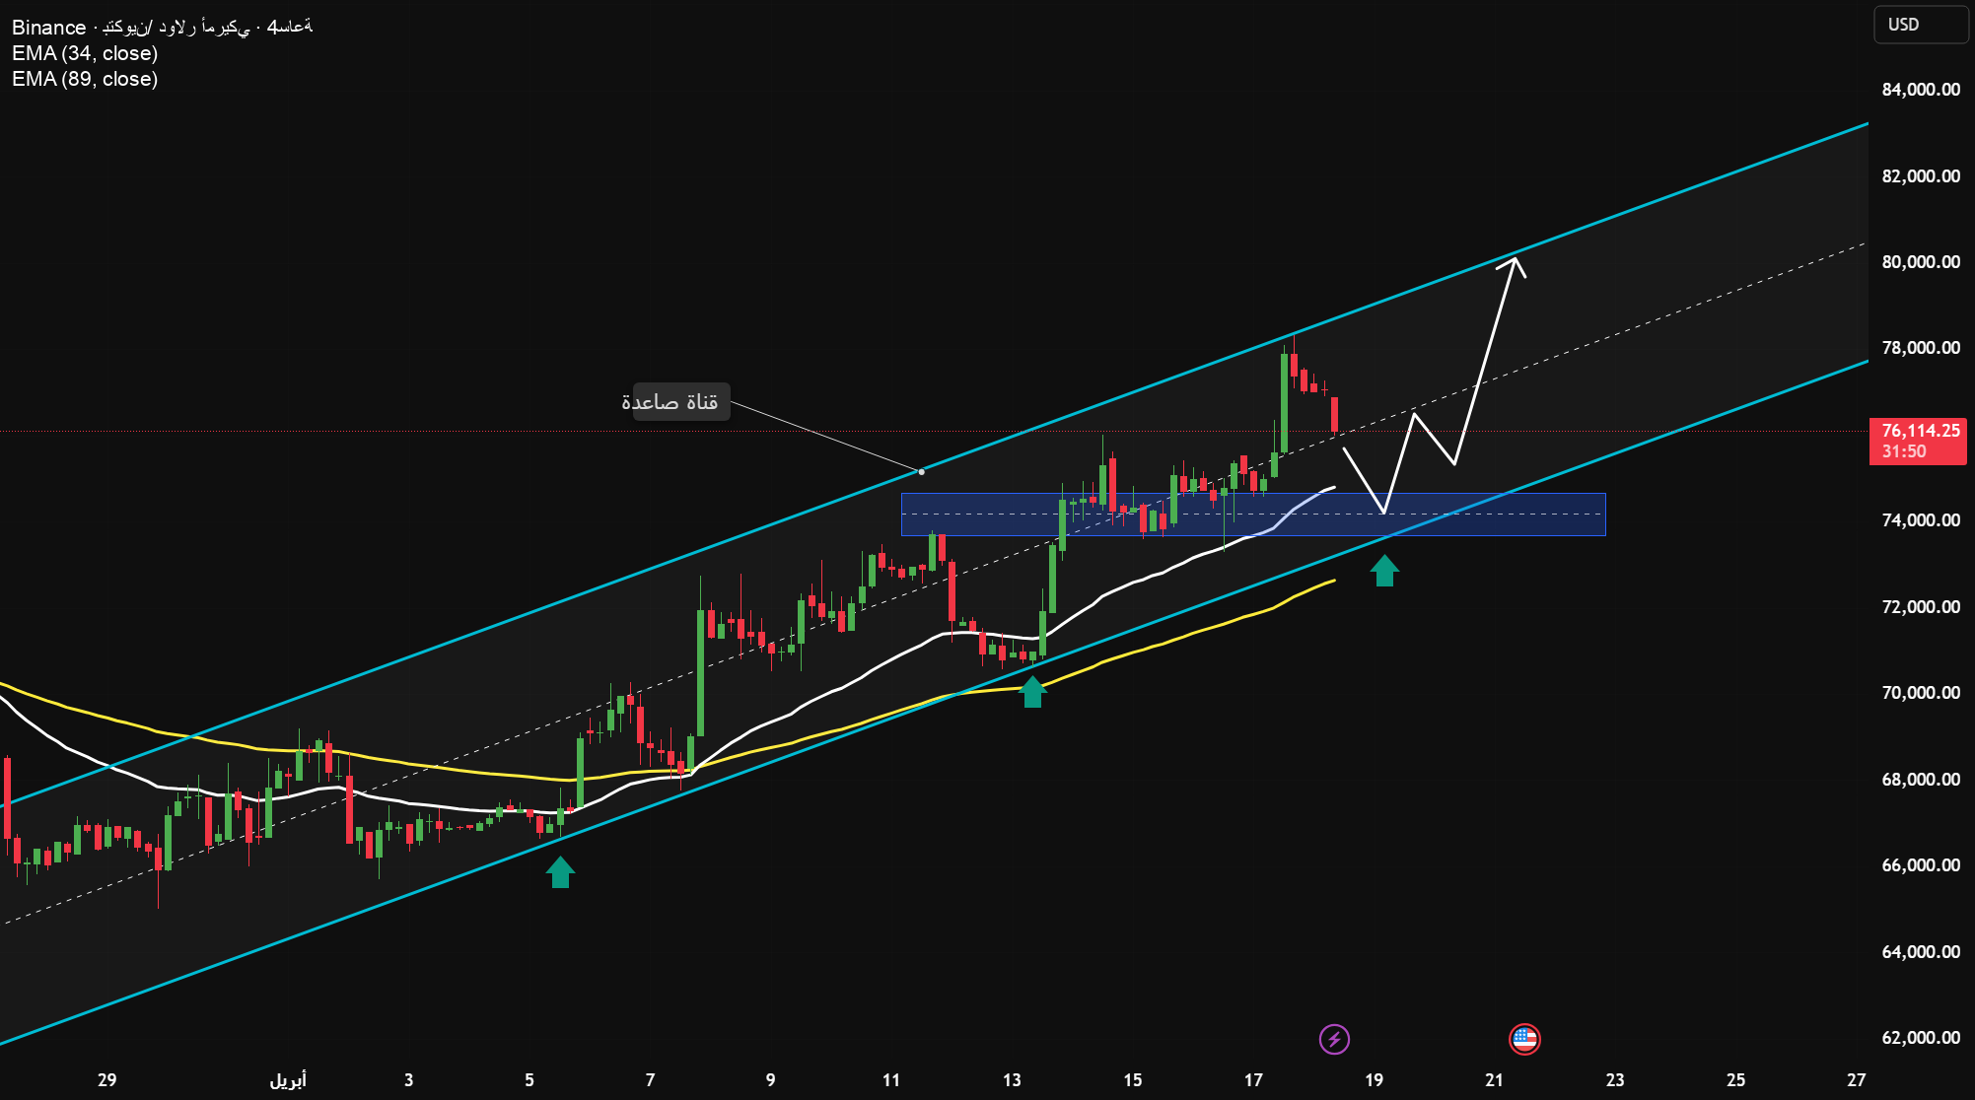The image size is (1975, 1100).
Task: Click the US flag economic event icon
Action: [x=1524, y=1039]
